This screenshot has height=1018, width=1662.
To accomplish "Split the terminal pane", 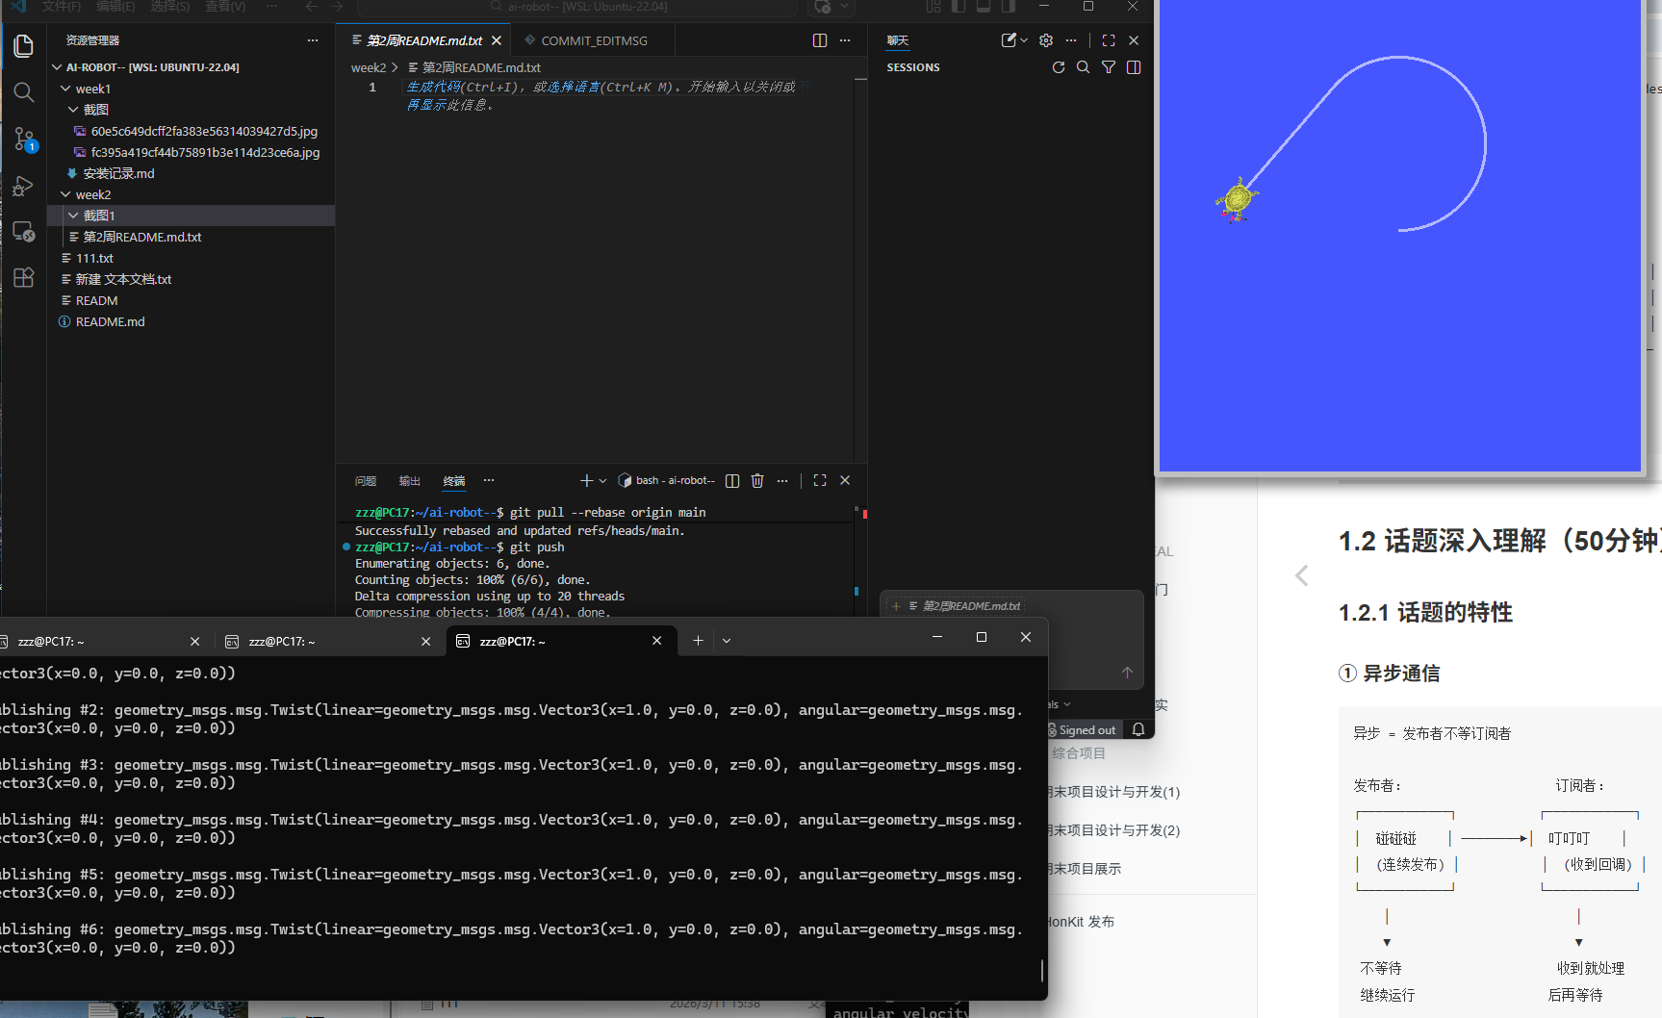I will click(x=732, y=480).
